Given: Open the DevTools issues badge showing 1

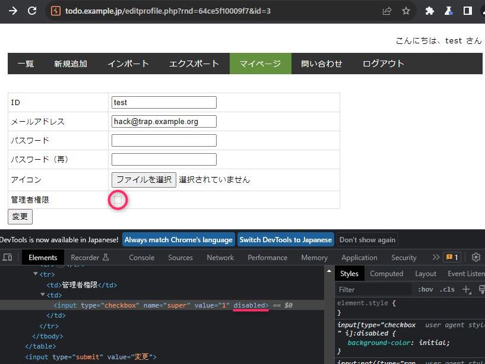Looking at the screenshot, I should 452,257.
